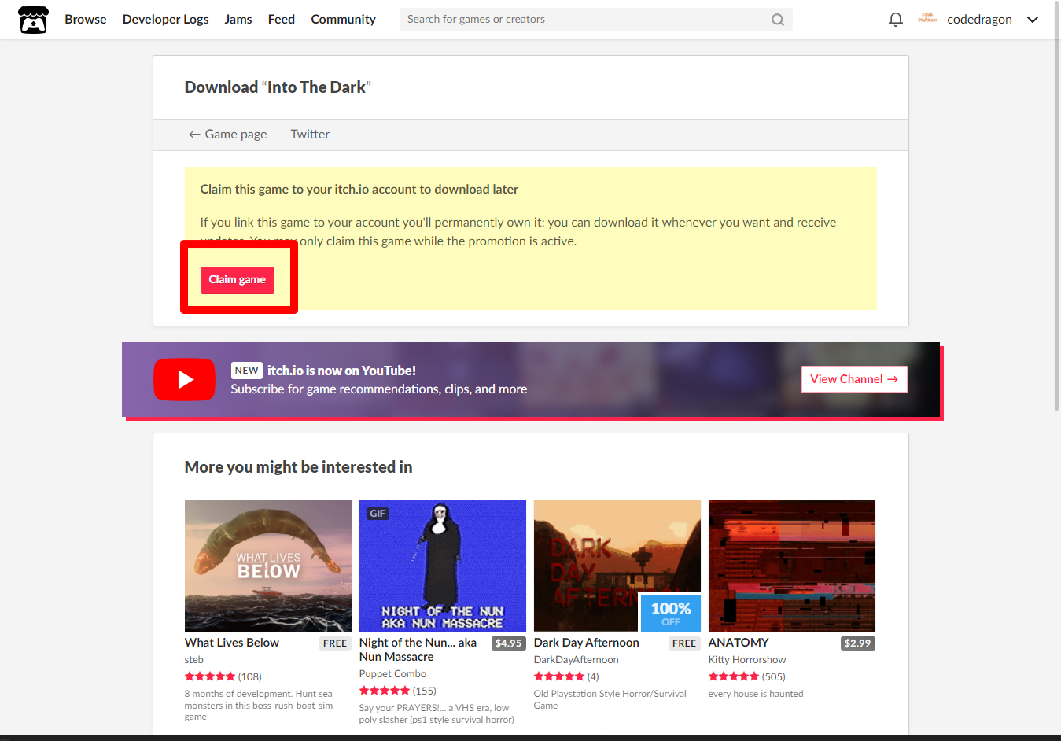
Task: Click the GIF badge on Nun thumbnail
Action: tap(378, 514)
